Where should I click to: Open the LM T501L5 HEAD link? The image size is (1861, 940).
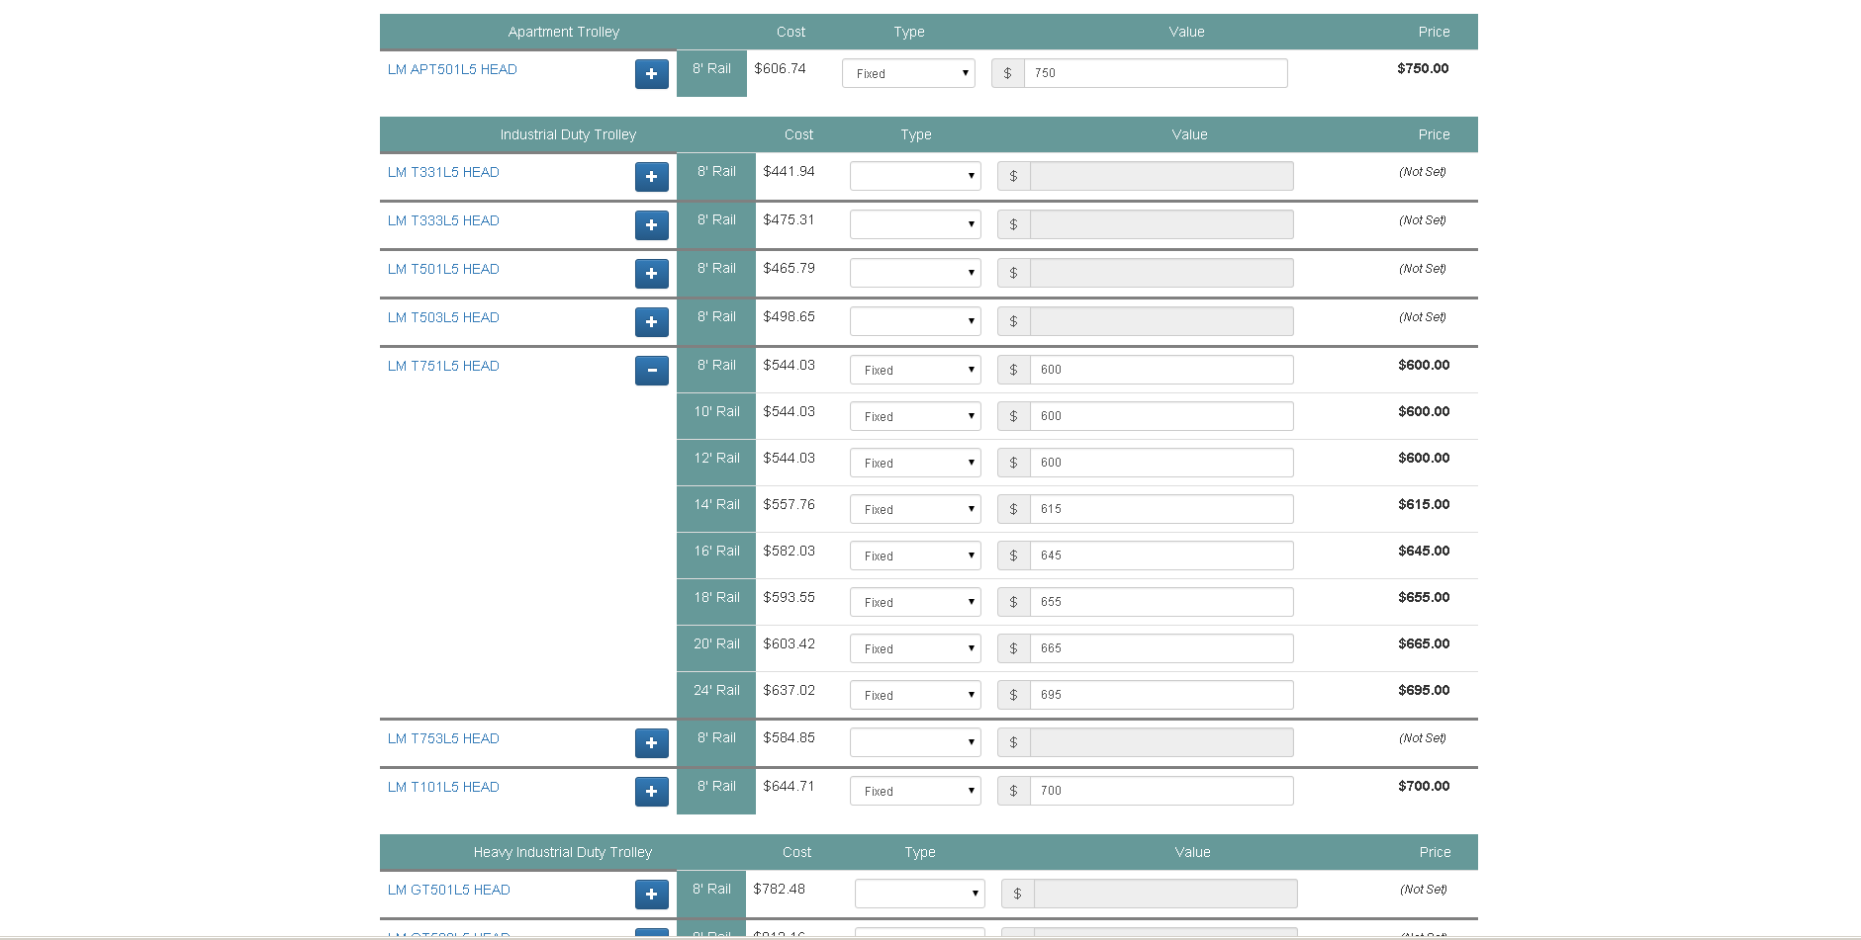pyautogui.click(x=443, y=269)
